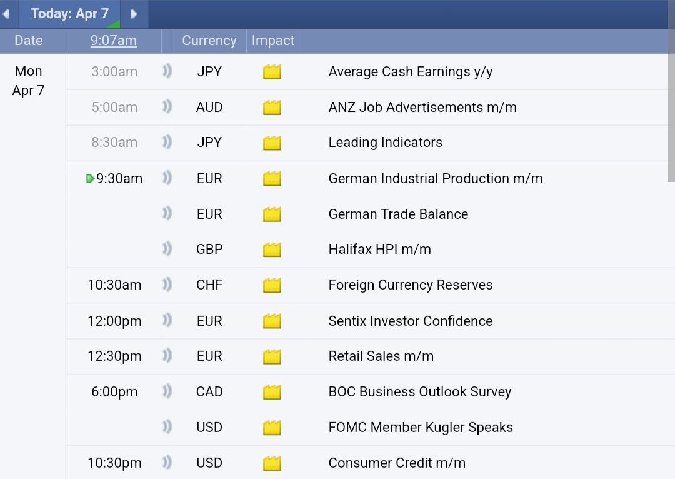Toggle sound alert for Average Cash Earnings y/y
The height and width of the screenshot is (479, 675).
[x=167, y=71]
